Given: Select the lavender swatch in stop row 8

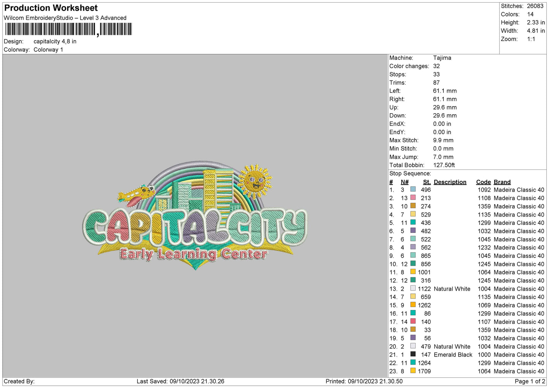Looking at the screenshot, I should [x=413, y=247].
